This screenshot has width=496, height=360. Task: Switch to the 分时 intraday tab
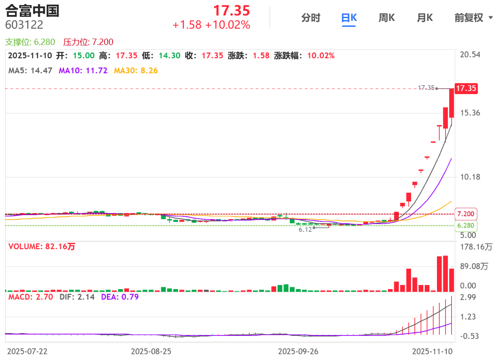(x=311, y=18)
